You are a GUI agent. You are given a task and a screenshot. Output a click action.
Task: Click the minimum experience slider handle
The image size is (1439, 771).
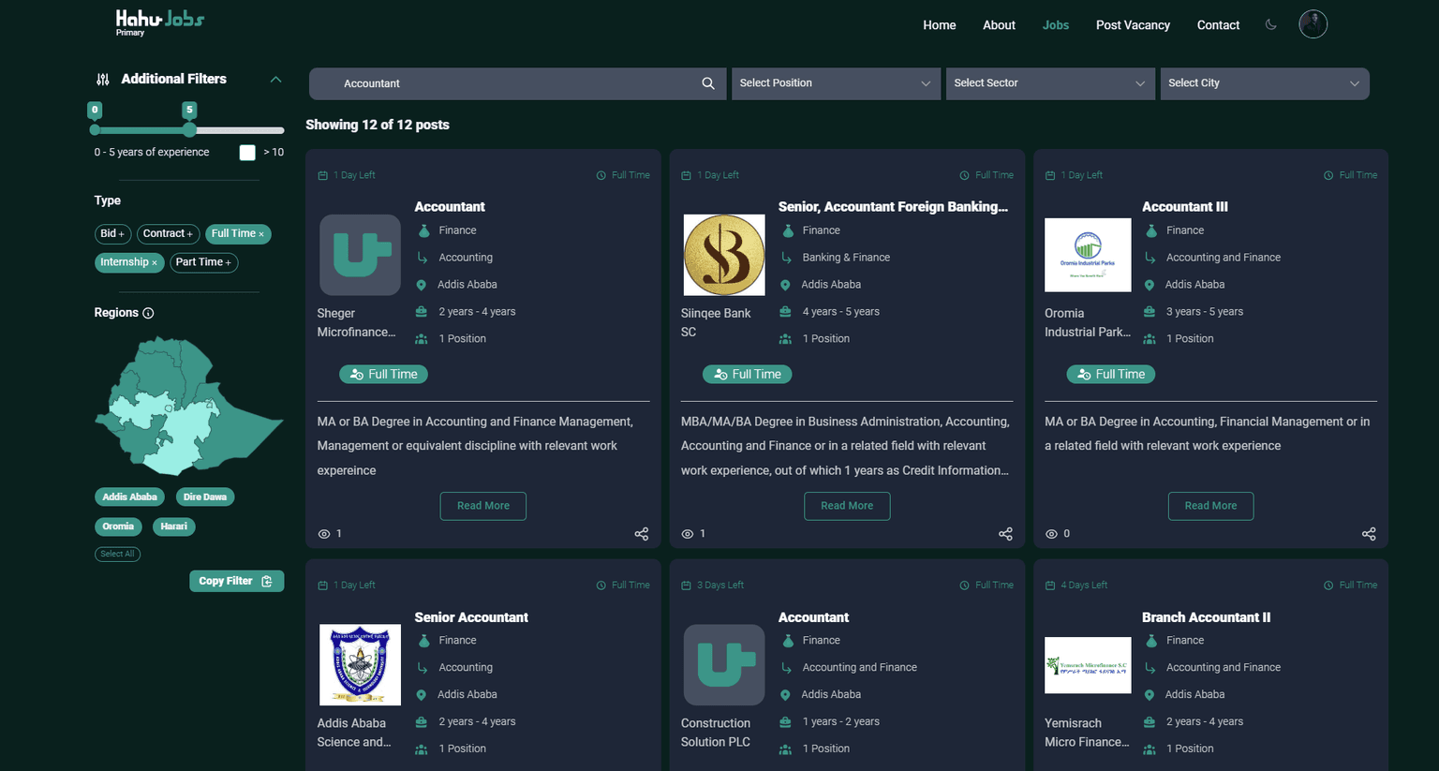[95, 130]
